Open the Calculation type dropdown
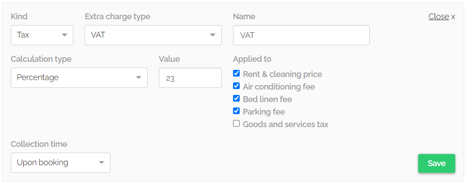Image resolution: width=466 pixels, height=184 pixels. pyautogui.click(x=79, y=77)
